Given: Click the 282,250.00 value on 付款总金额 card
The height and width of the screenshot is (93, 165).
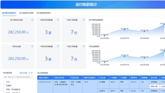Looking at the screenshot, I should (x=18, y=59).
